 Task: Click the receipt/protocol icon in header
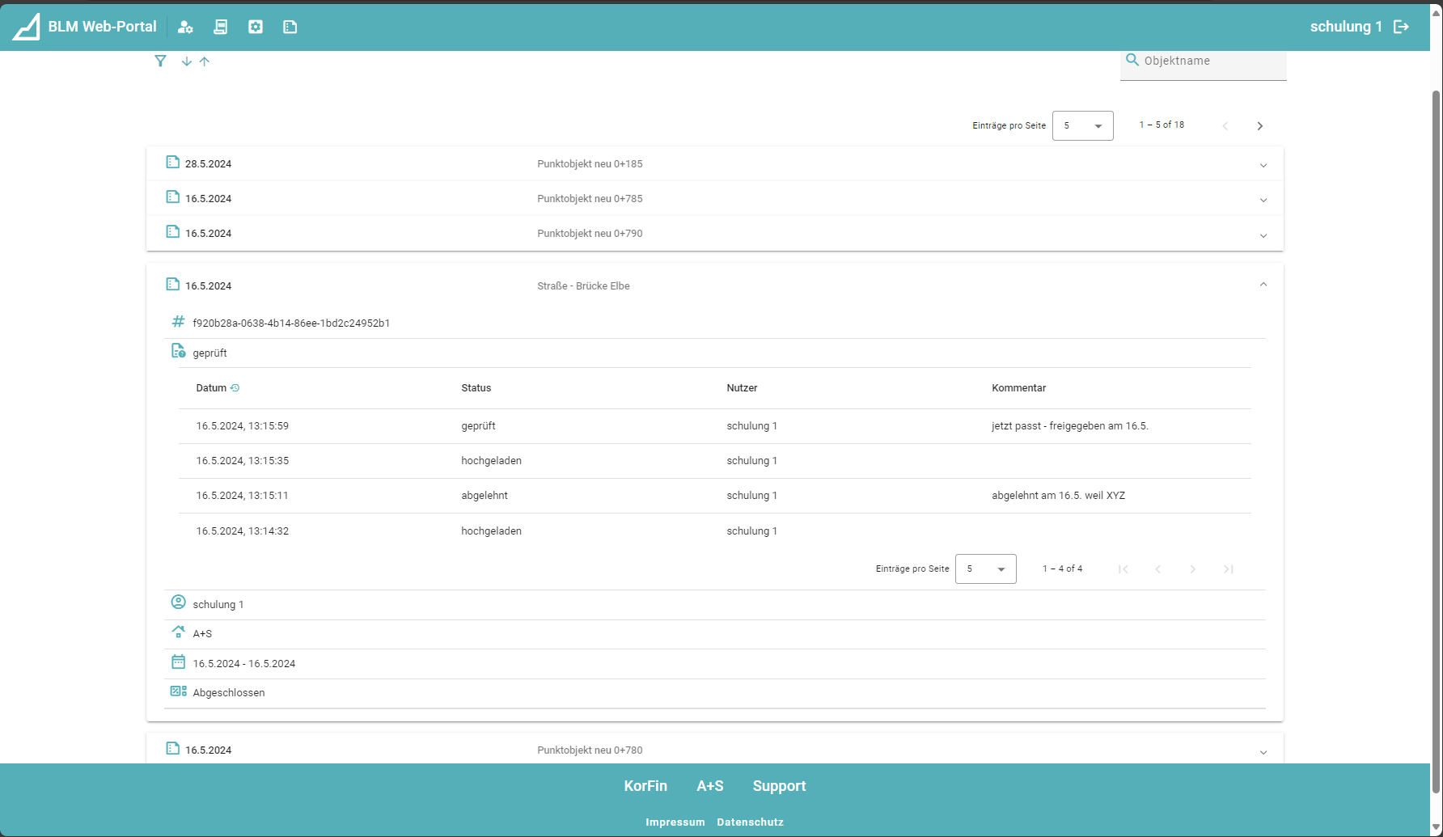tap(220, 27)
